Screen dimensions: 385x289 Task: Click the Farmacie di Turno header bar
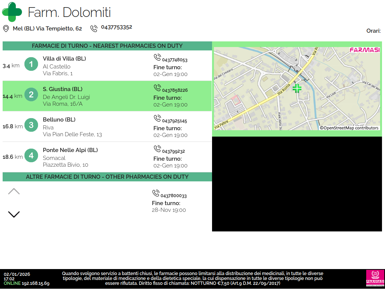107,46
